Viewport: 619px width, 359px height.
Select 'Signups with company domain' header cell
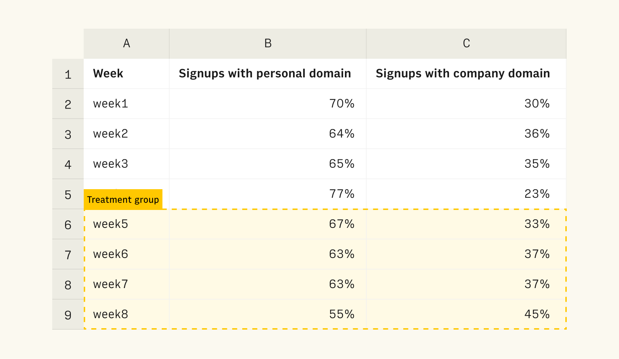[466, 74]
